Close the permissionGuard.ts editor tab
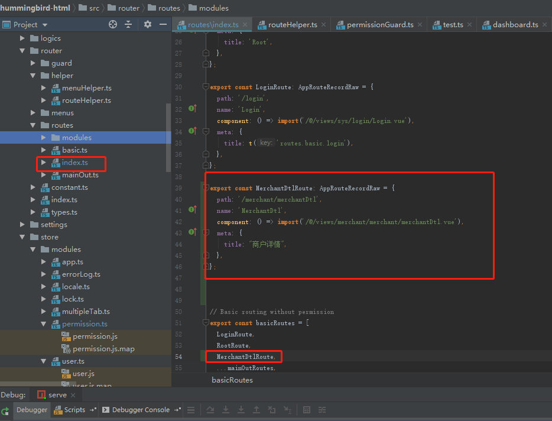The width and height of the screenshot is (552, 421). [420, 25]
